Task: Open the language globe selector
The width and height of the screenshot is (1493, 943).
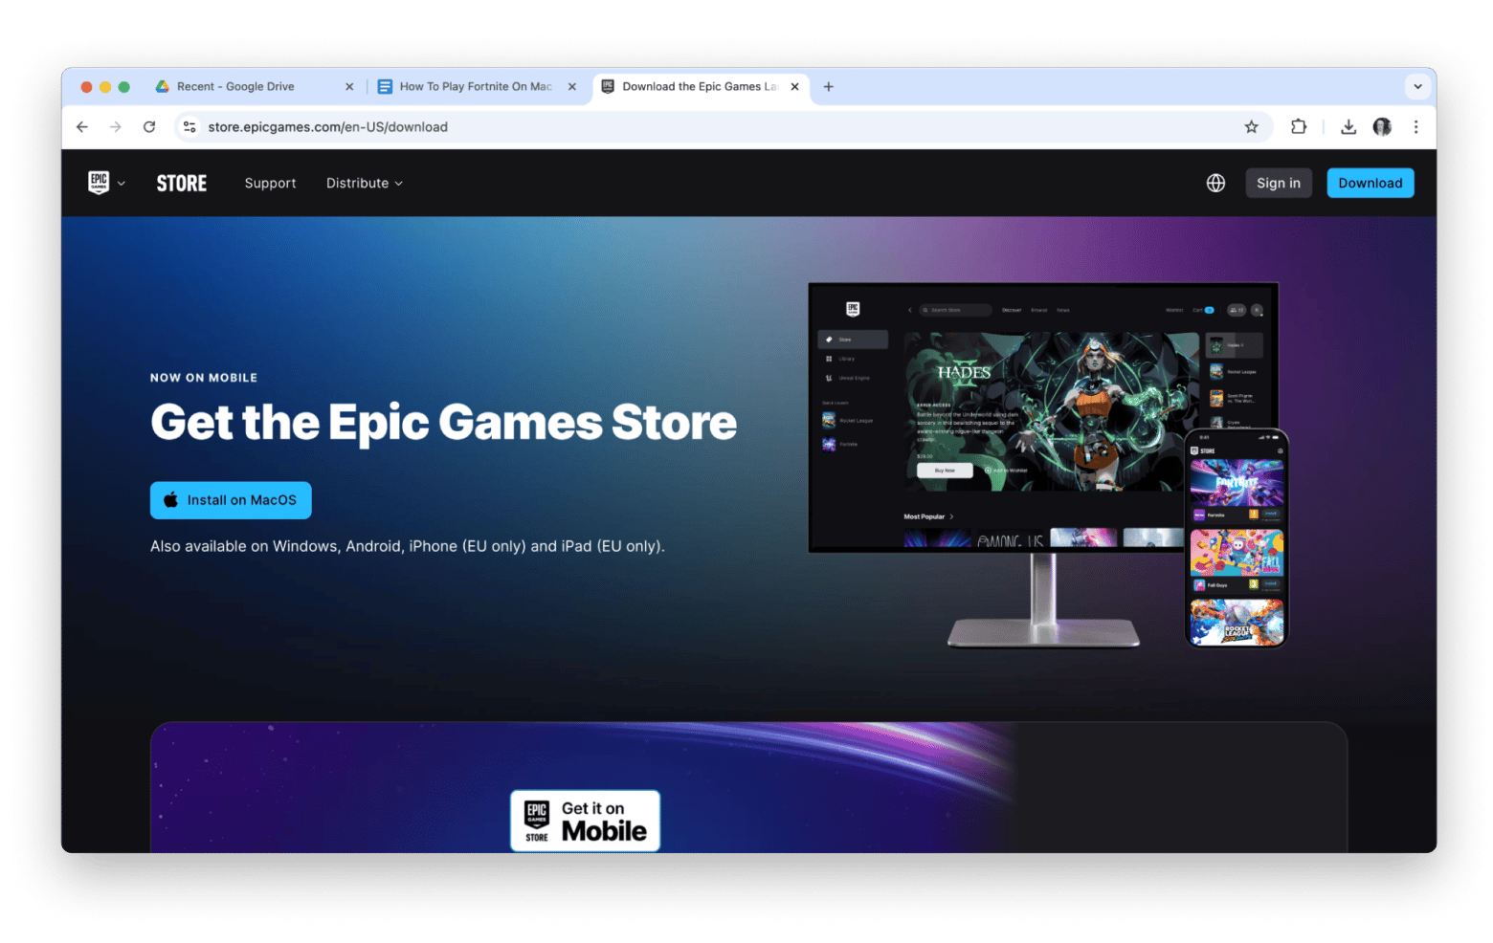Action: (x=1215, y=183)
